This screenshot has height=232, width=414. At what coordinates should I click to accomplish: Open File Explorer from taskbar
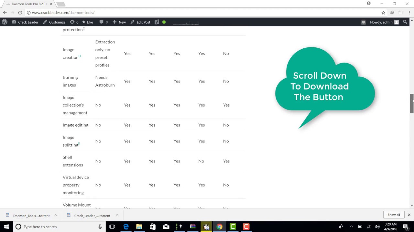[x=139, y=227]
